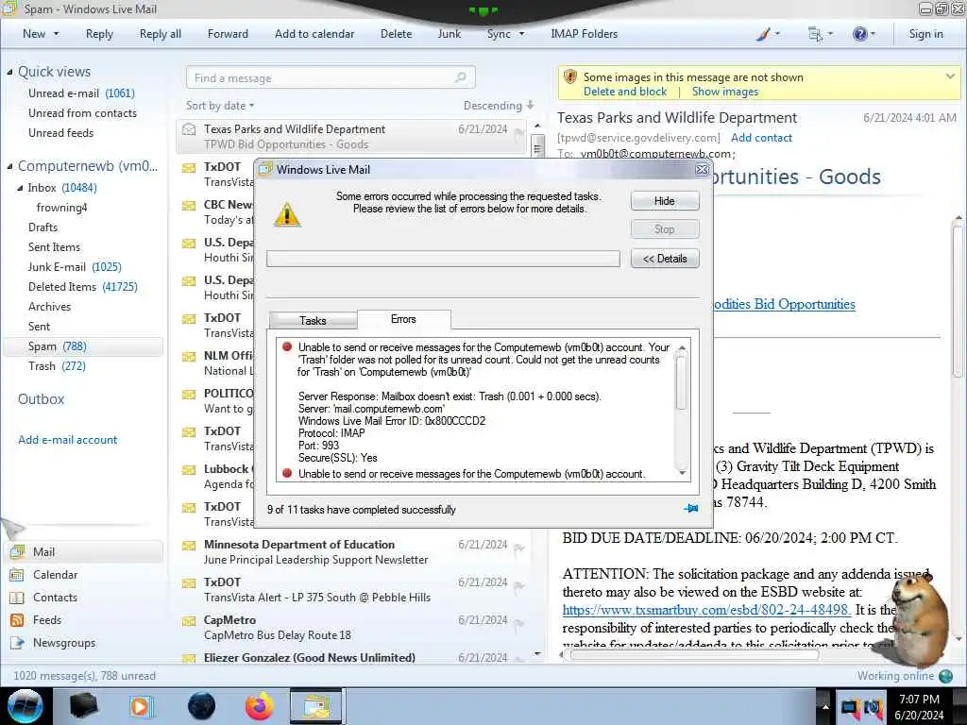Open the Calendar view icon

(x=17, y=575)
